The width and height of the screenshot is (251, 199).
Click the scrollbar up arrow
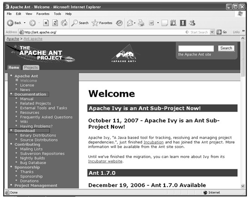click(x=243, y=38)
